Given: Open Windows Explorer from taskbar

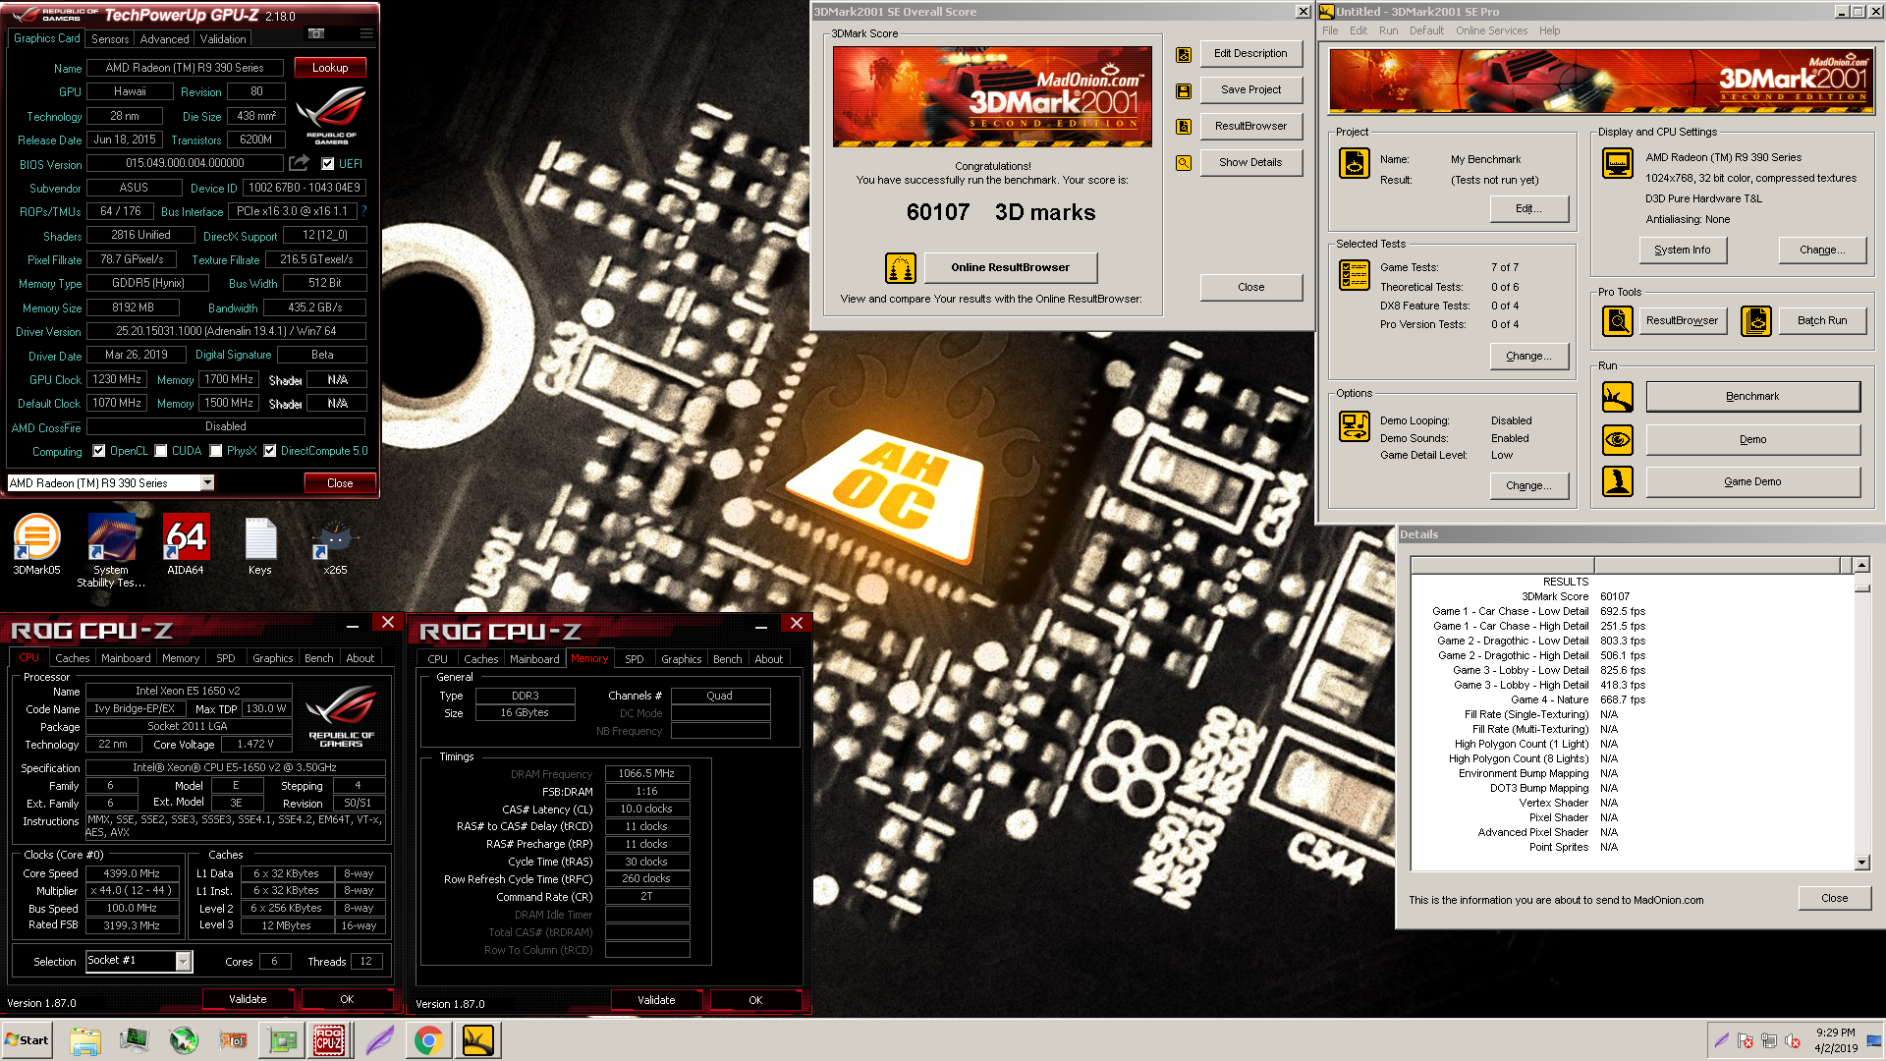Looking at the screenshot, I should coord(84,1040).
